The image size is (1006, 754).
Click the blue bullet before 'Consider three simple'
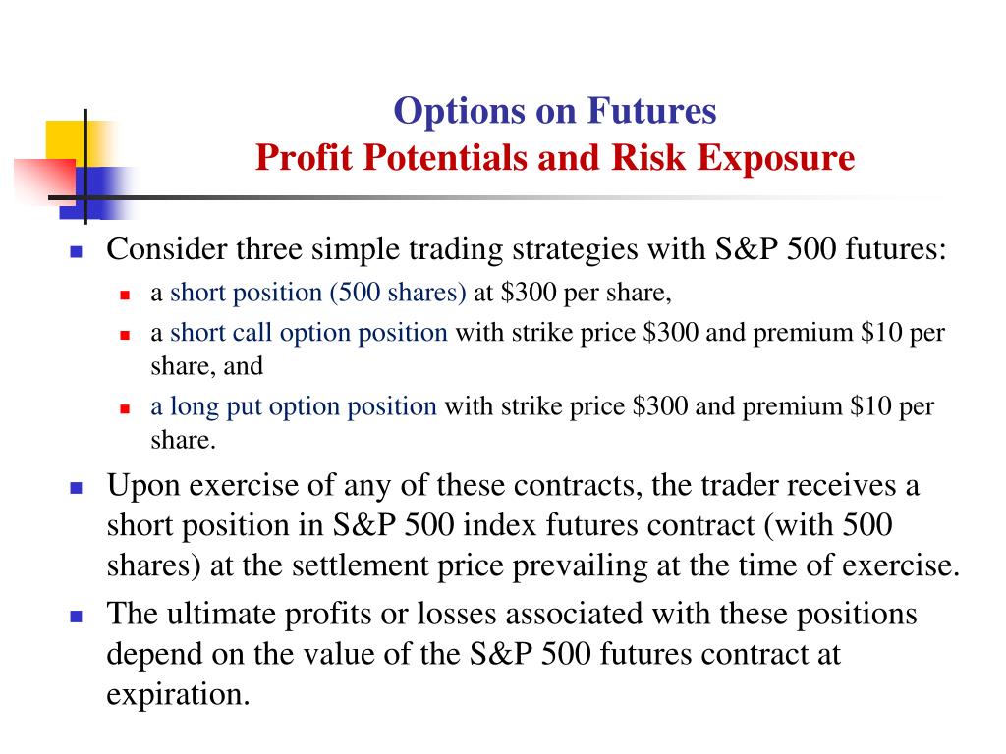tap(77, 252)
